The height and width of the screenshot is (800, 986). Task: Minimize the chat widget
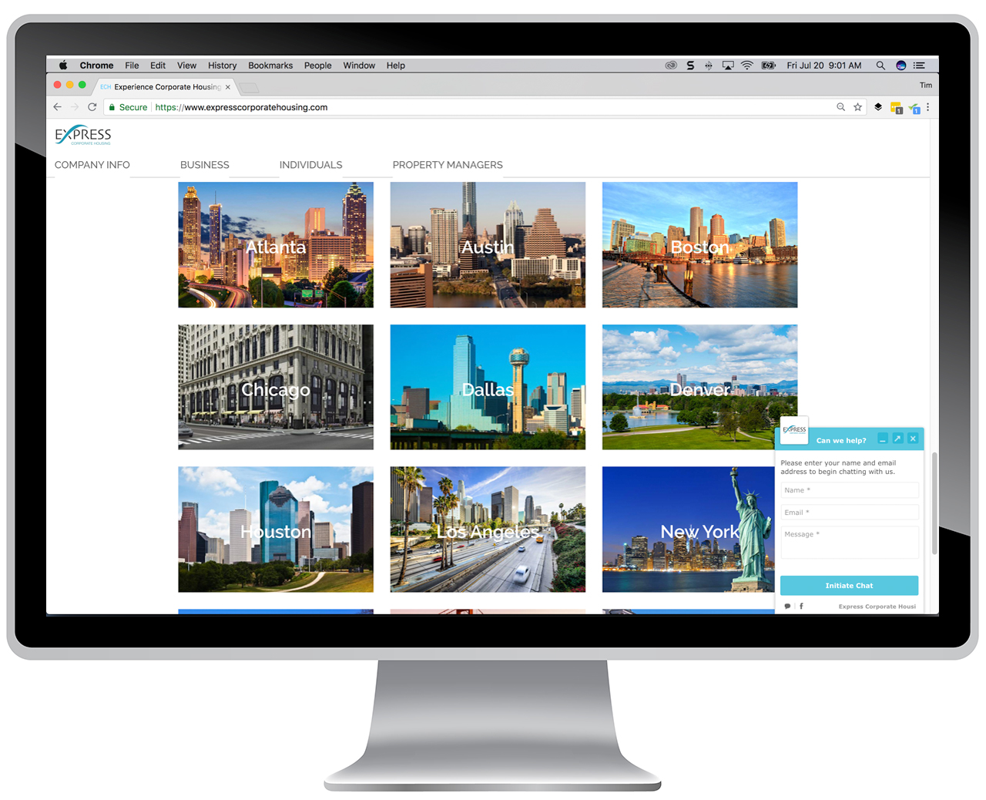click(x=883, y=439)
